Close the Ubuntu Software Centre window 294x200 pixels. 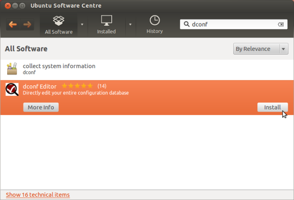click(8, 6)
